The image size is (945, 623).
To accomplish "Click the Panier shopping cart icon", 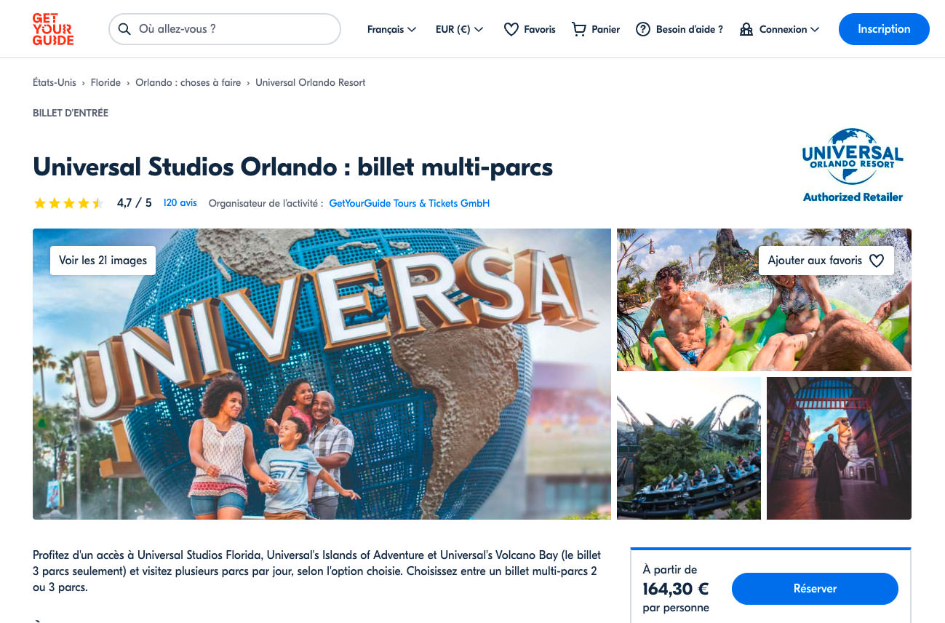I will coord(579,29).
